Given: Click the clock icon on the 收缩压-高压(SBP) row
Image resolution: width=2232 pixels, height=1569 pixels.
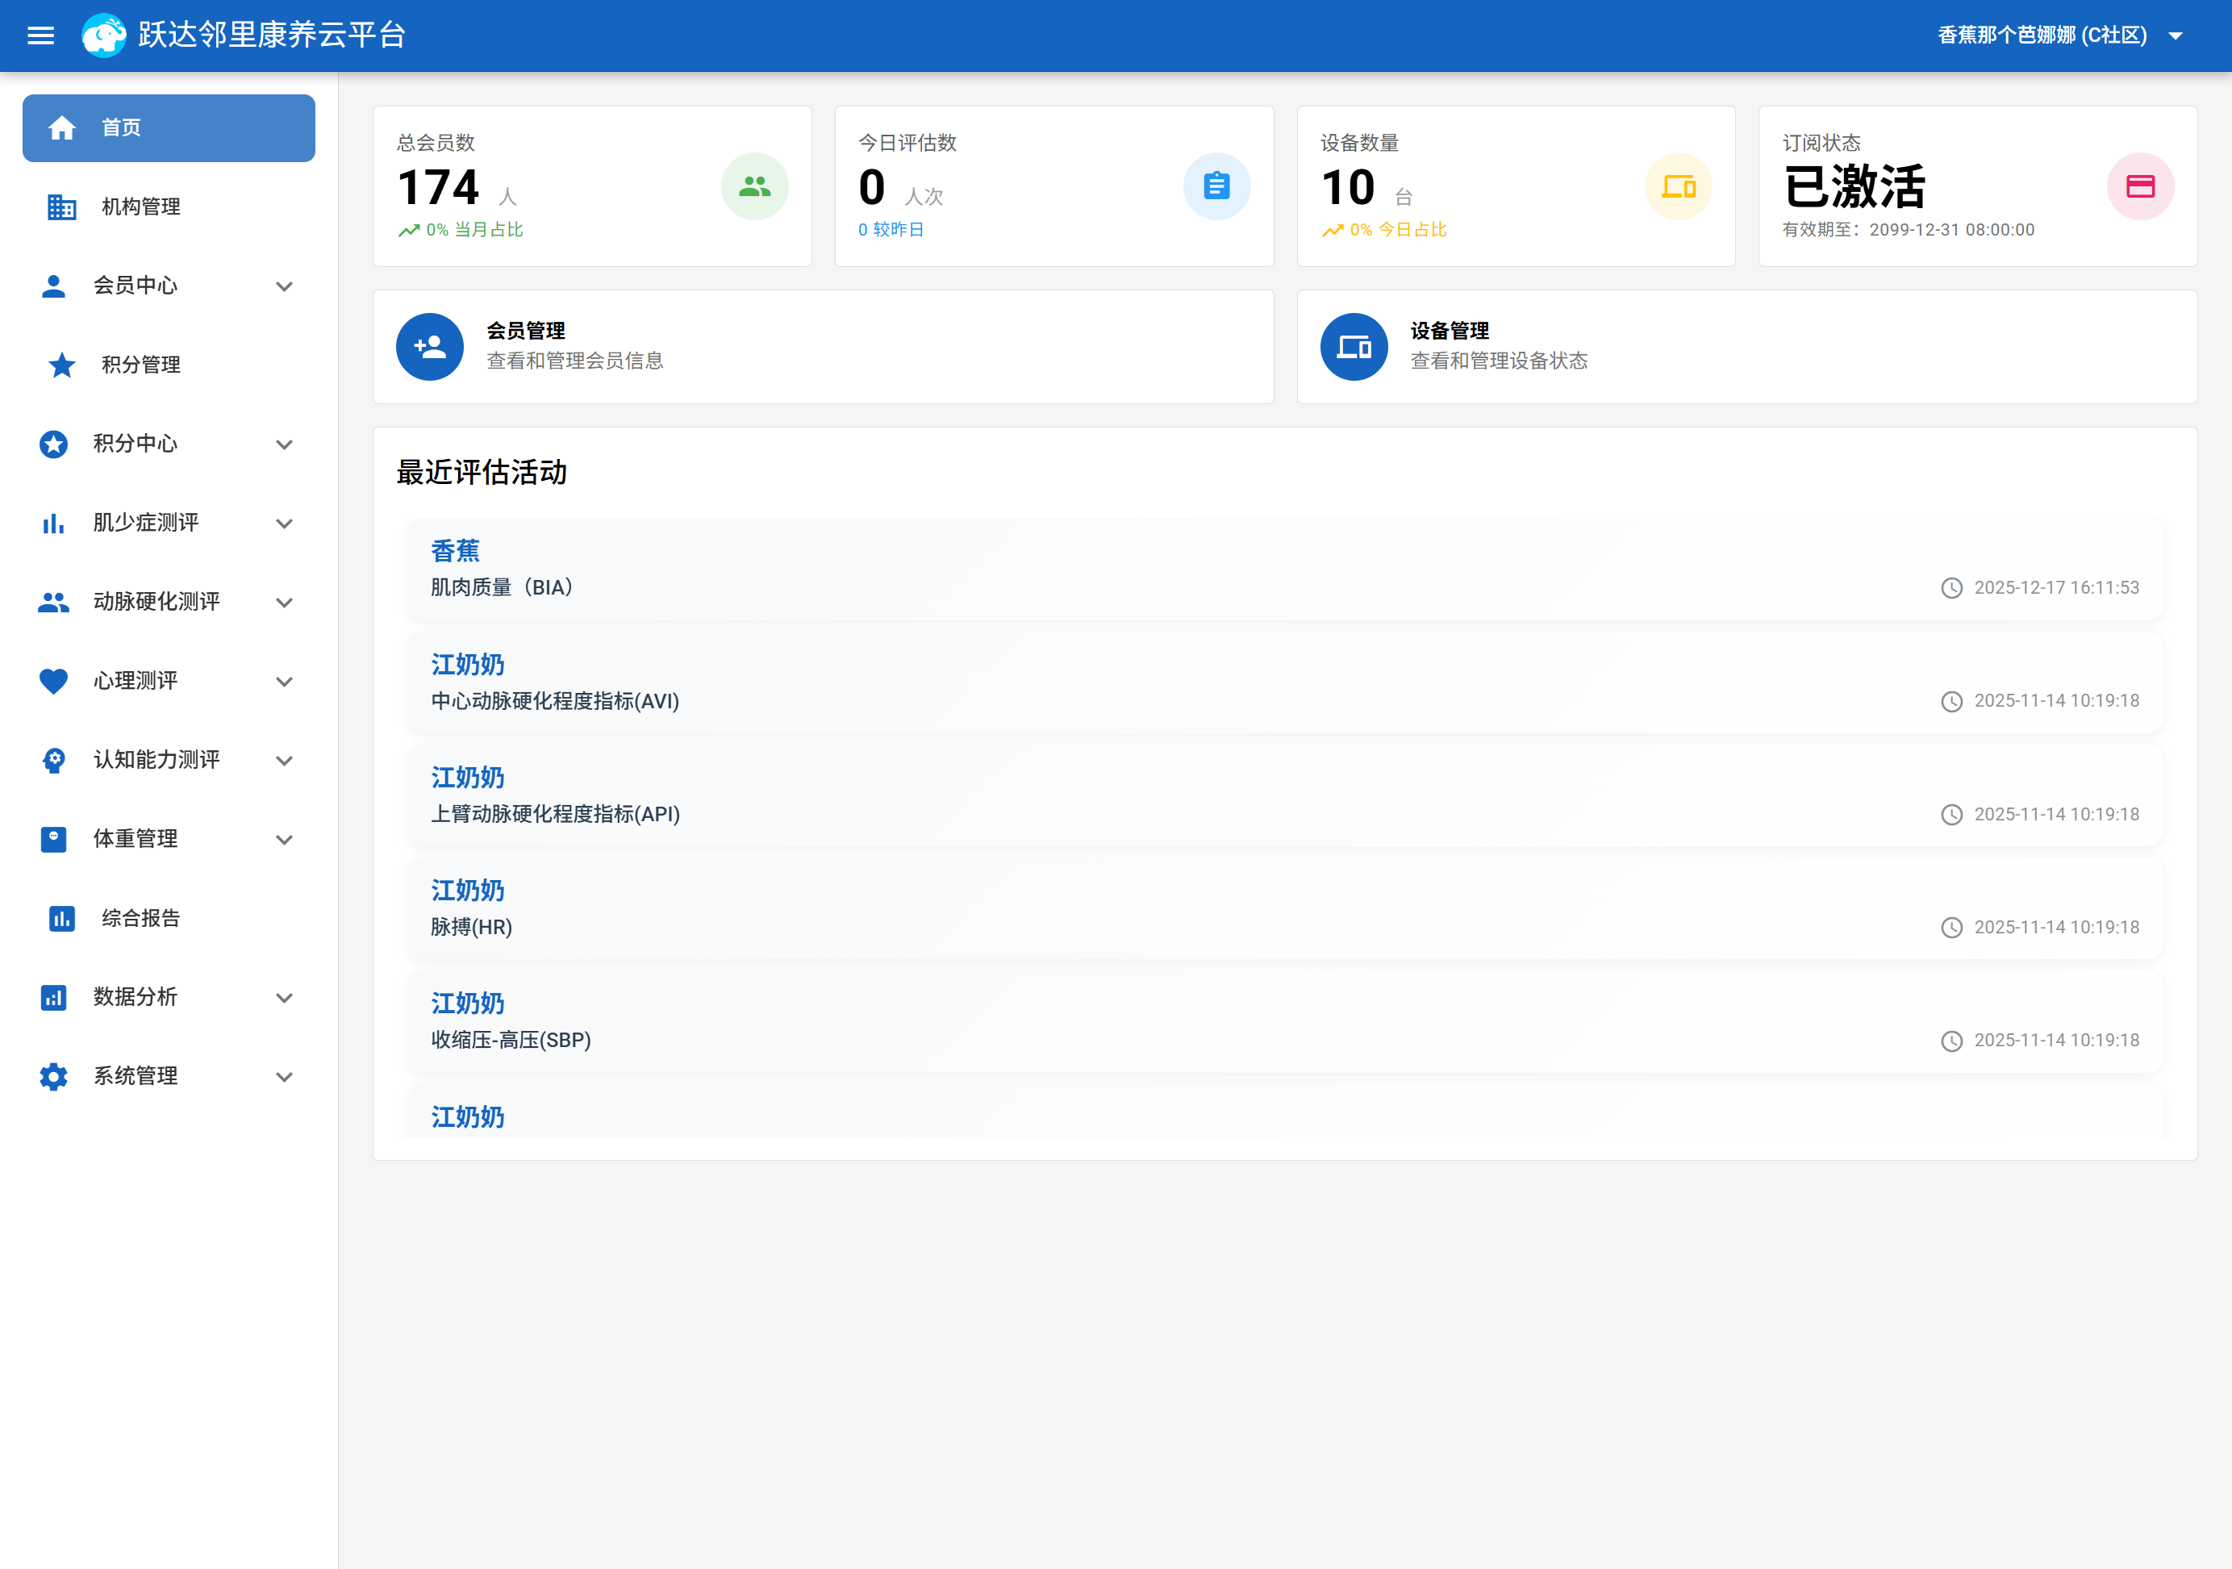Looking at the screenshot, I should (1951, 1041).
